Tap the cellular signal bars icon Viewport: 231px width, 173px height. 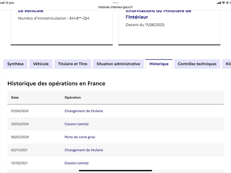[219, 3]
